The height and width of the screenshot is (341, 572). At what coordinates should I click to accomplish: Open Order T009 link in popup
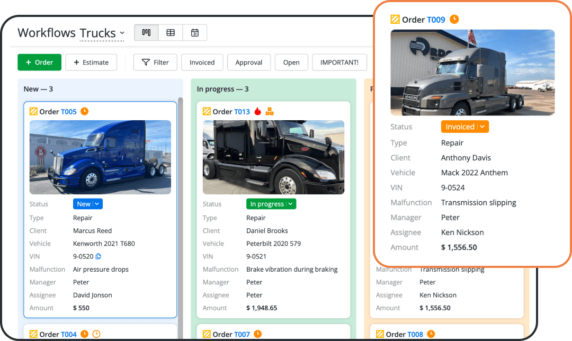(436, 20)
